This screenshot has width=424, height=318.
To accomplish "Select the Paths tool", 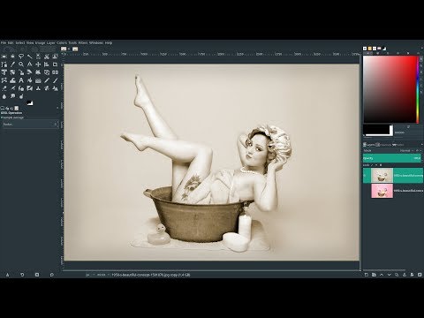I will [x=4, y=64].
